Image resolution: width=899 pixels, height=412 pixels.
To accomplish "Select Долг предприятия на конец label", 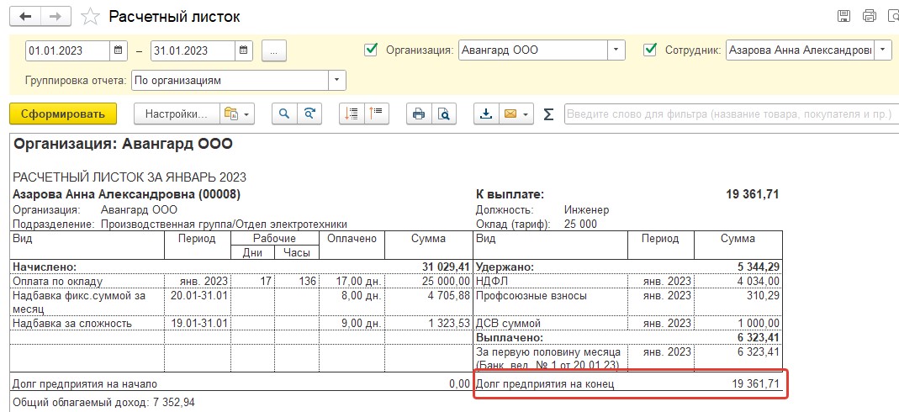I will click(545, 384).
